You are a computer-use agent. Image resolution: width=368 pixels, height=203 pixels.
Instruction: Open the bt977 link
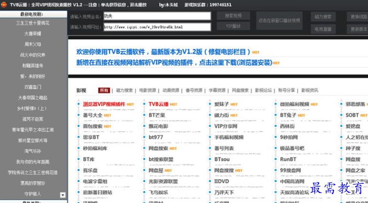point(156,137)
